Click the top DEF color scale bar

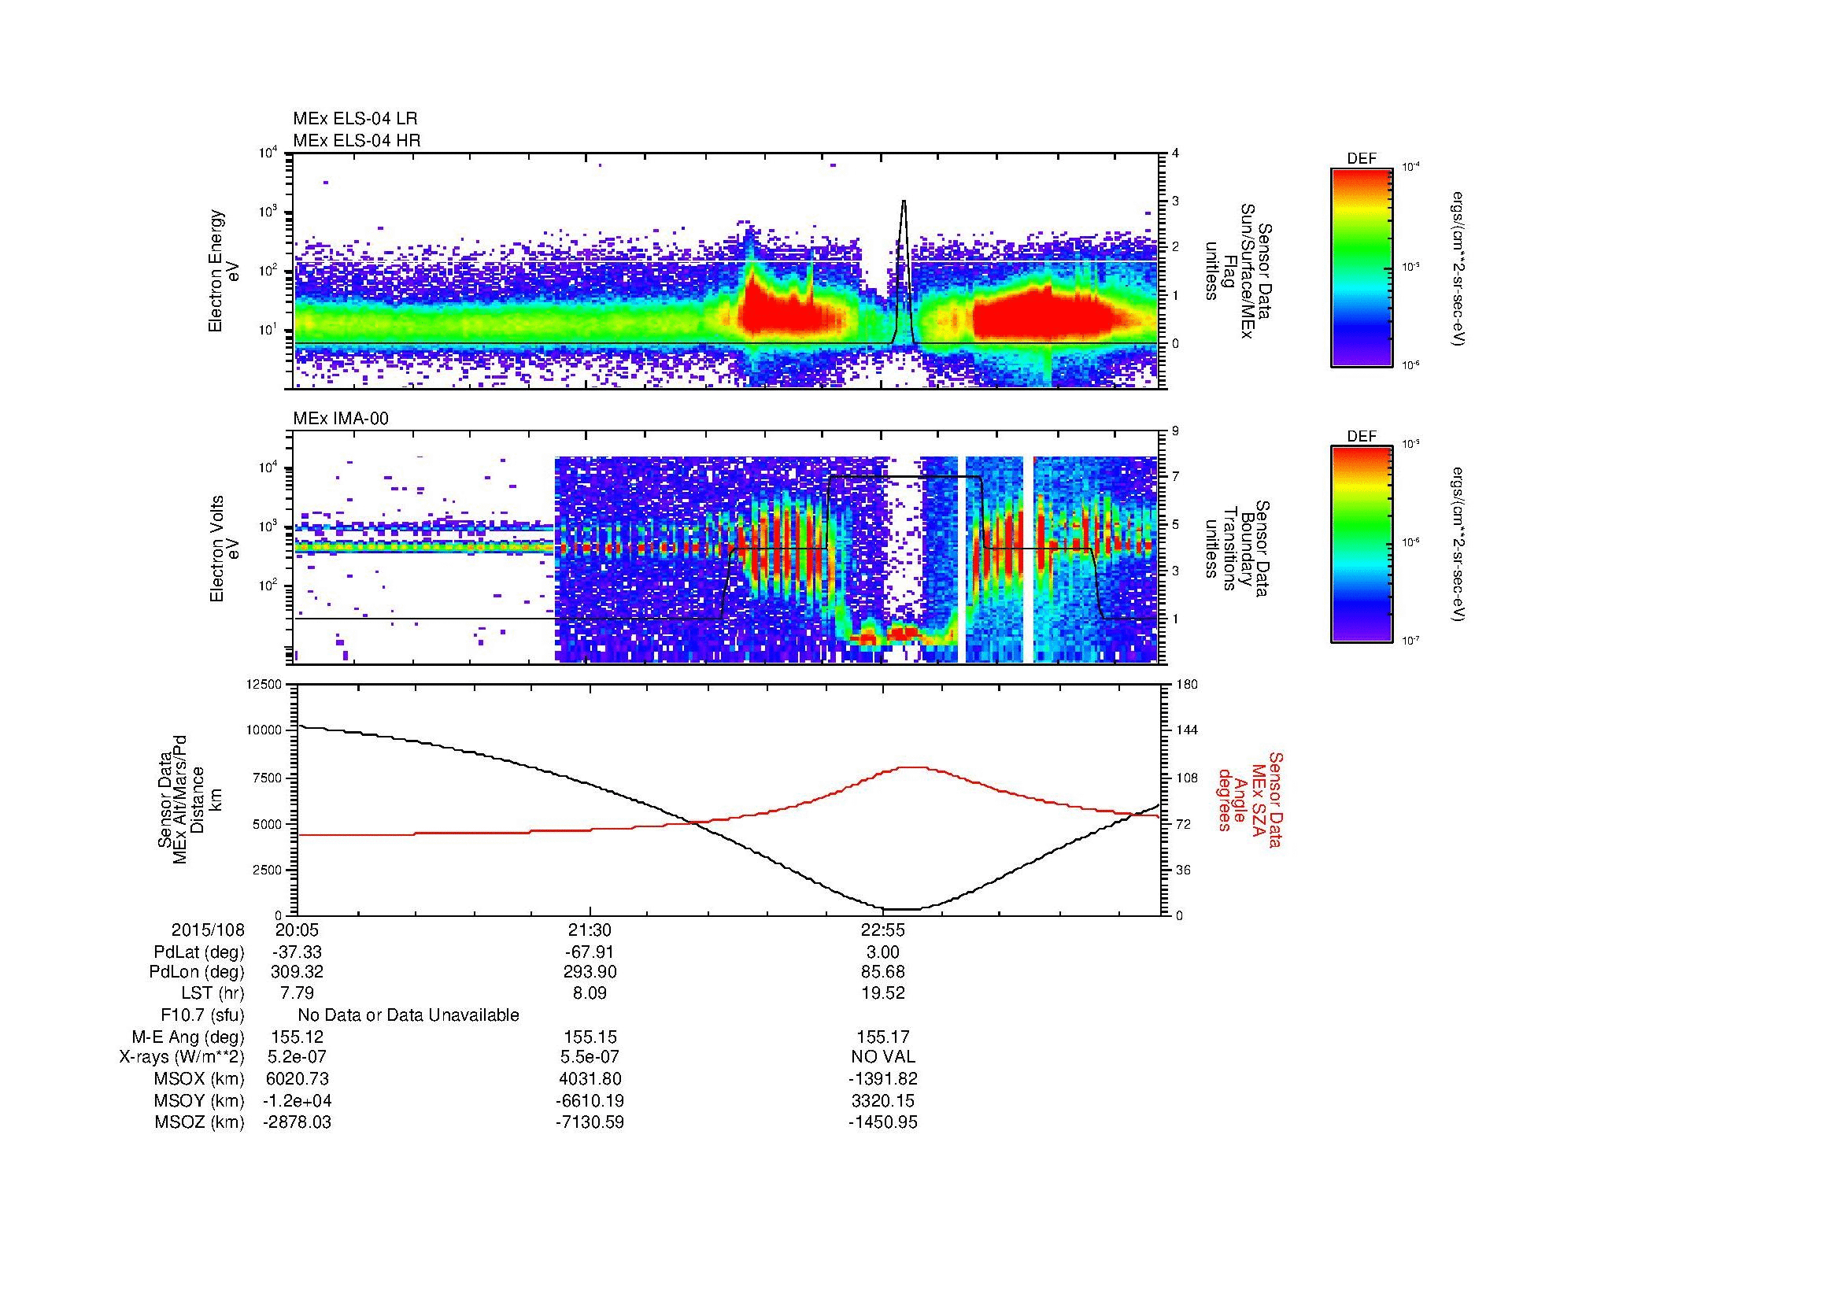(1361, 267)
